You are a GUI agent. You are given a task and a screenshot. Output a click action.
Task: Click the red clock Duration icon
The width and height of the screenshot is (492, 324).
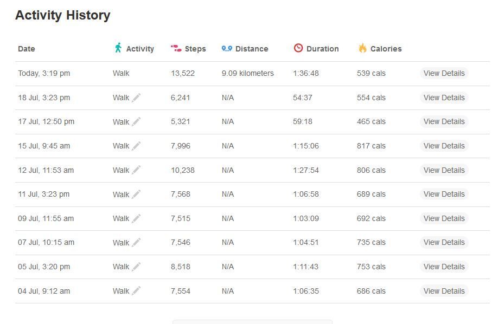point(298,48)
